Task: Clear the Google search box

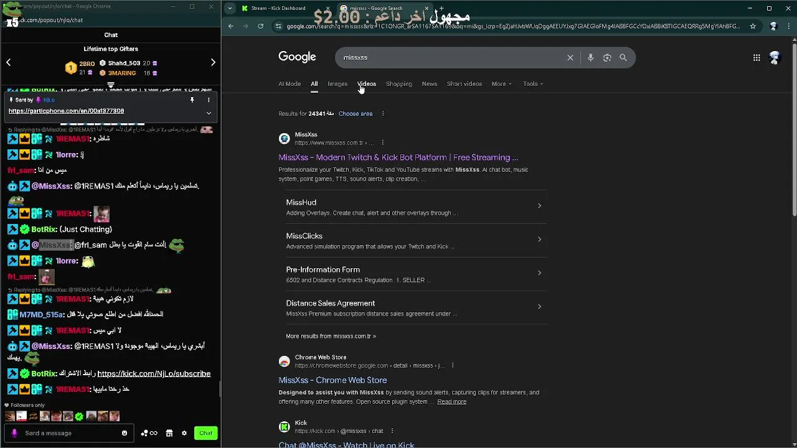Action: tap(570, 57)
